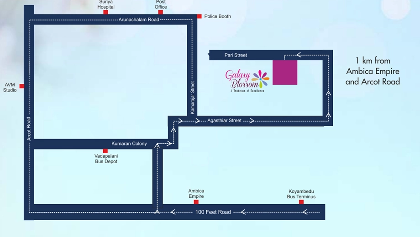Click the Post Office text

(161, 5)
